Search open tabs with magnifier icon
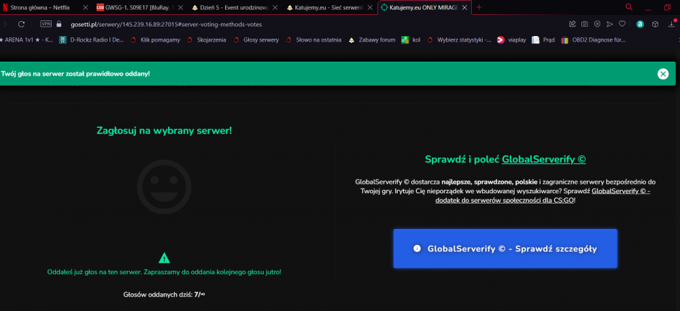 pos(629,7)
